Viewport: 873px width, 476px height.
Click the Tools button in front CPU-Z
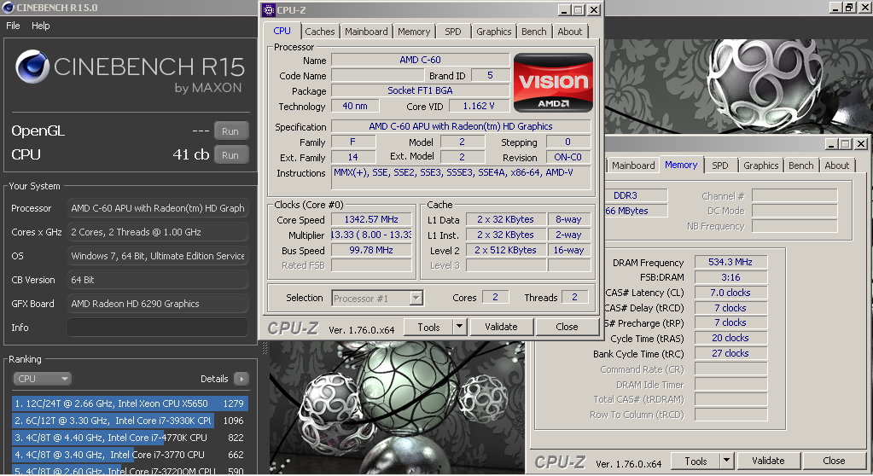pyautogui.click(x=428, y=328)
